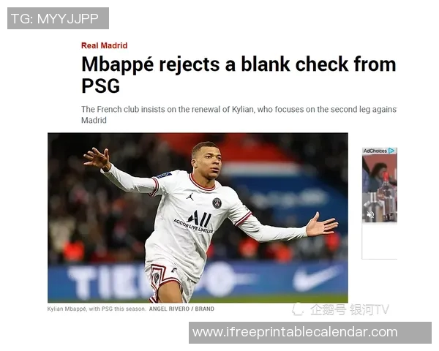Screen dimensions: 439x351
Task: Click the Nike swoosh on the pitch board
Action: tap(315, 278)
